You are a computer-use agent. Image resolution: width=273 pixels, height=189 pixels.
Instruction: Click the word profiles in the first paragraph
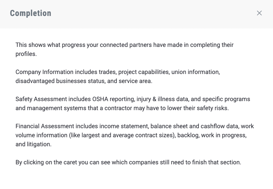click(x=25, y=54)
